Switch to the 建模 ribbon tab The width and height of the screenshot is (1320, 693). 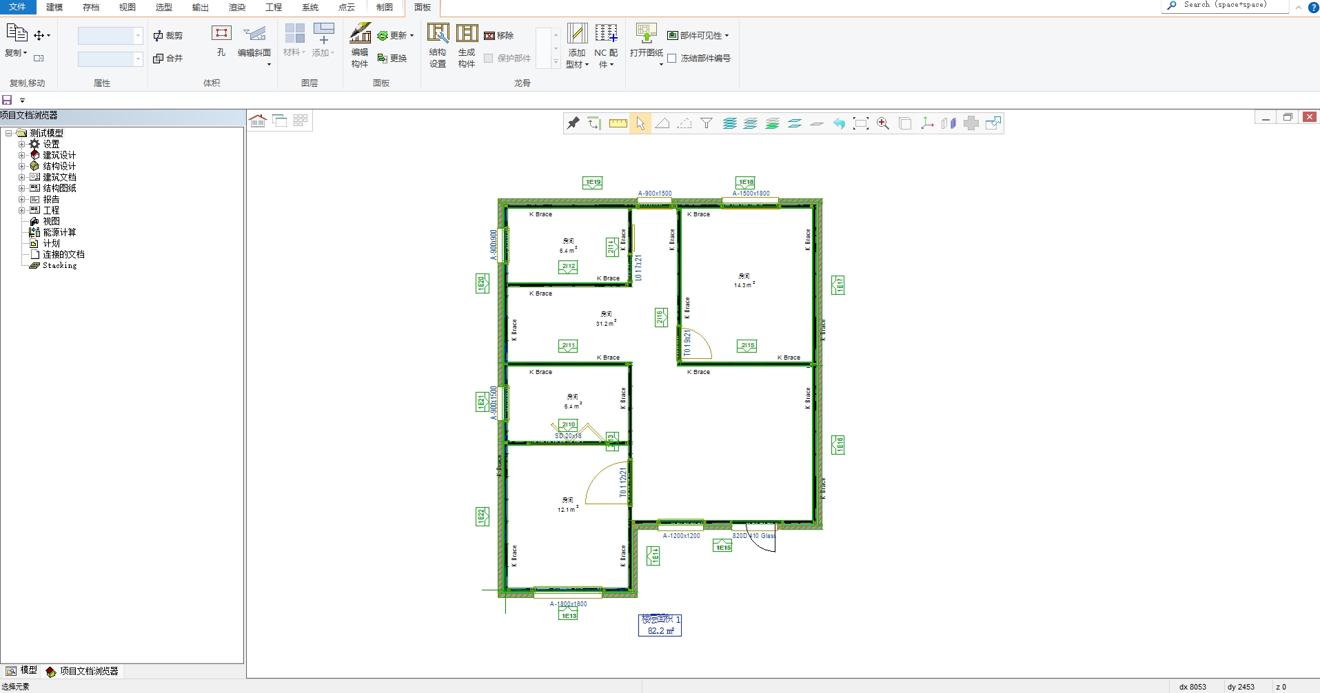click(x=54, y=7)
